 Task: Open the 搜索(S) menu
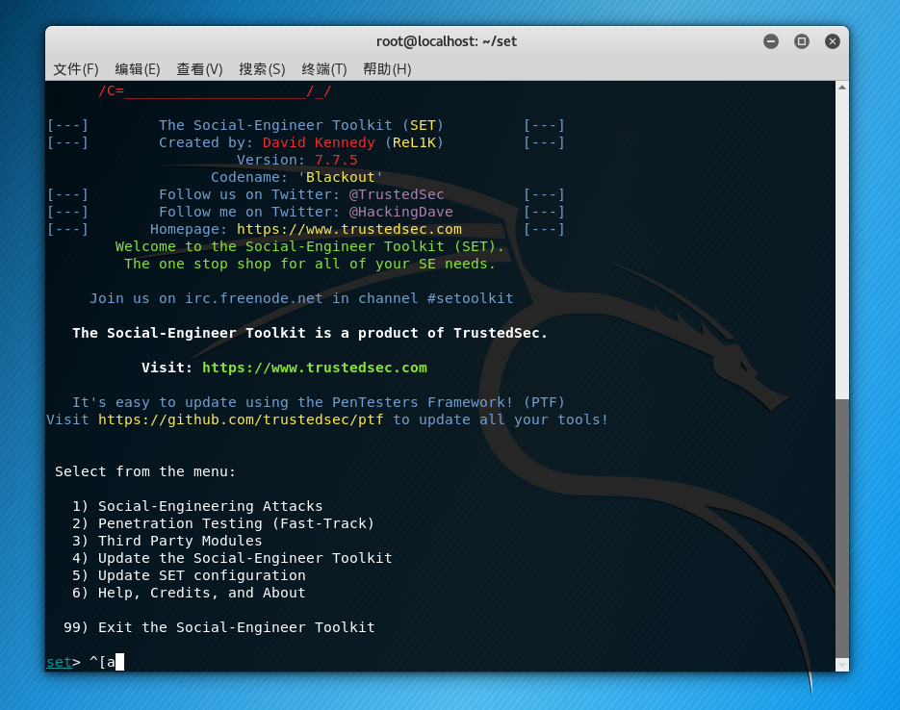262,69
